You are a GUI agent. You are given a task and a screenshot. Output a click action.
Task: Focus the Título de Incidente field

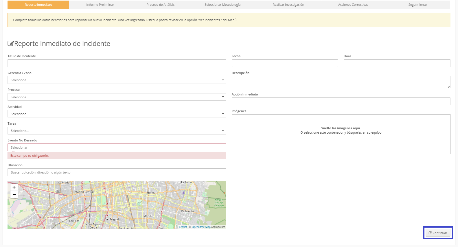point(117,63)
